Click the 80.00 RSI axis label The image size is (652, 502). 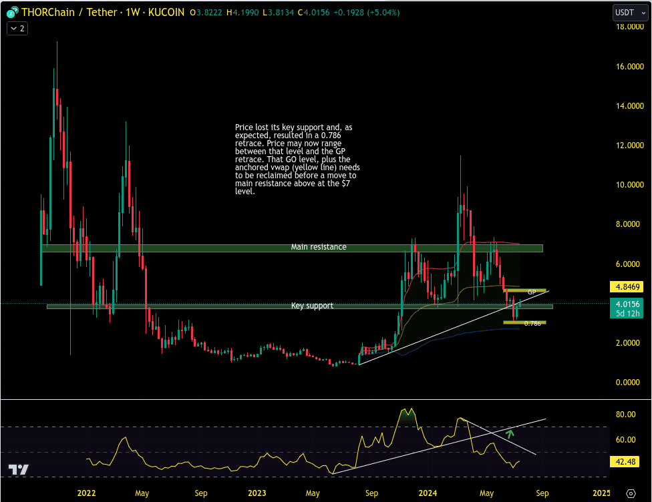click(x=625, y=415)
